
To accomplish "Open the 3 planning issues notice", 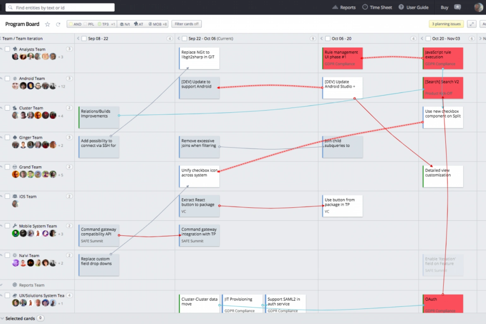I will (446, 24).
